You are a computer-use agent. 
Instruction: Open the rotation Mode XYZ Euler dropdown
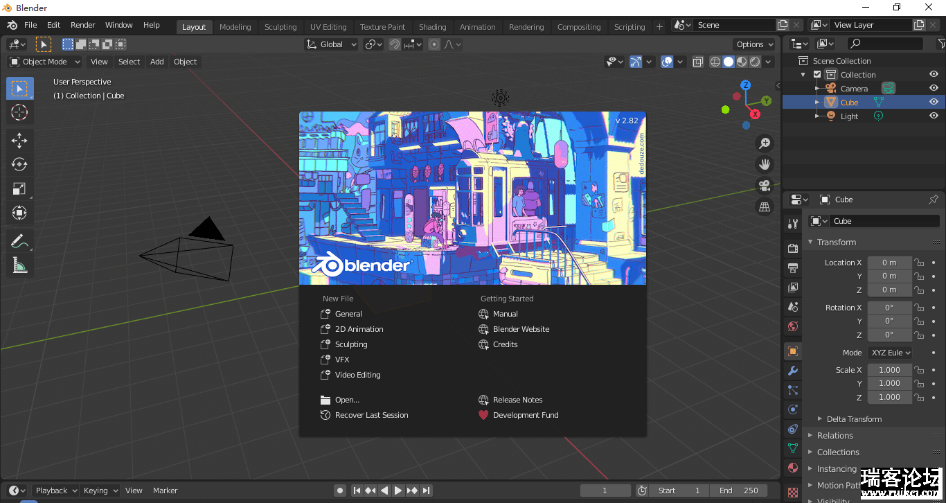pos(890,353)
